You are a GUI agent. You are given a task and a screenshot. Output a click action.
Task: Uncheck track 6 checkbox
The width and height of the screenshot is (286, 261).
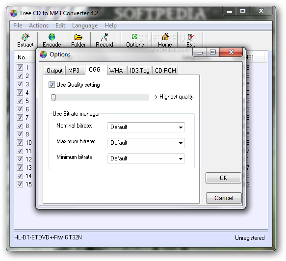tap(20, 109)
